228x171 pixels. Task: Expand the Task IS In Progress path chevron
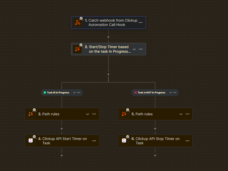click(74, 93)
